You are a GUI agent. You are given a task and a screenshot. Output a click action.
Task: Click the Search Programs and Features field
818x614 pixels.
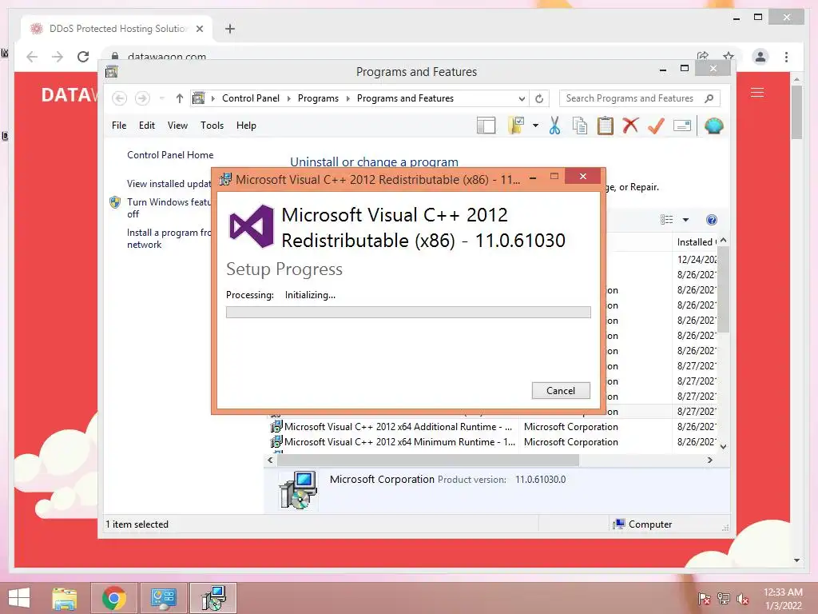(x=640, y=98)
